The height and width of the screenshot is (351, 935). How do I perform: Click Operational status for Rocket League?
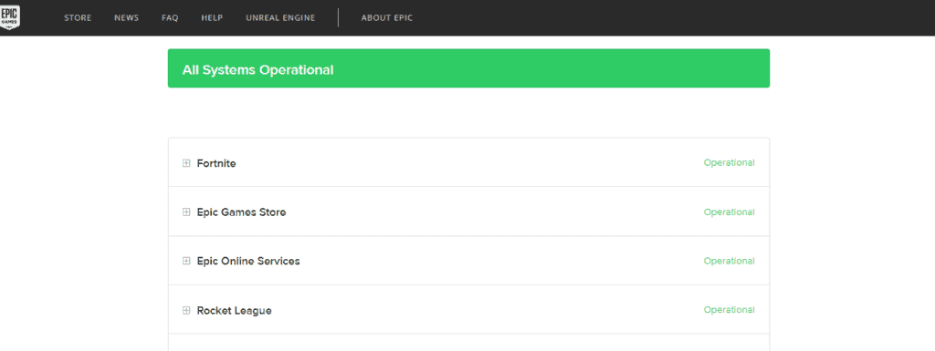coord(729,310)
